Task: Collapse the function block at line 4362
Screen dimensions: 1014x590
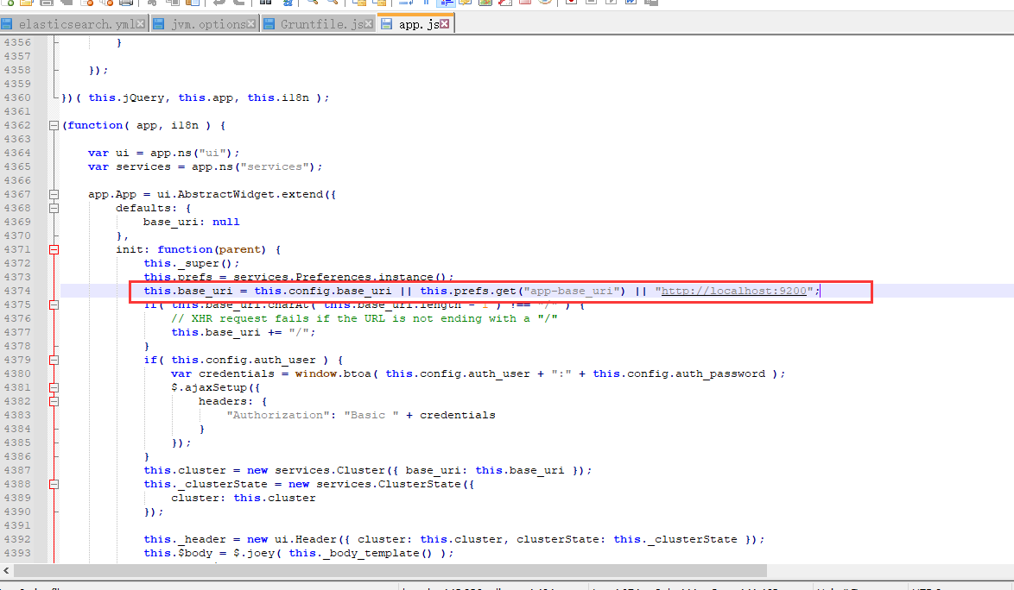Action: coord(54,126)
